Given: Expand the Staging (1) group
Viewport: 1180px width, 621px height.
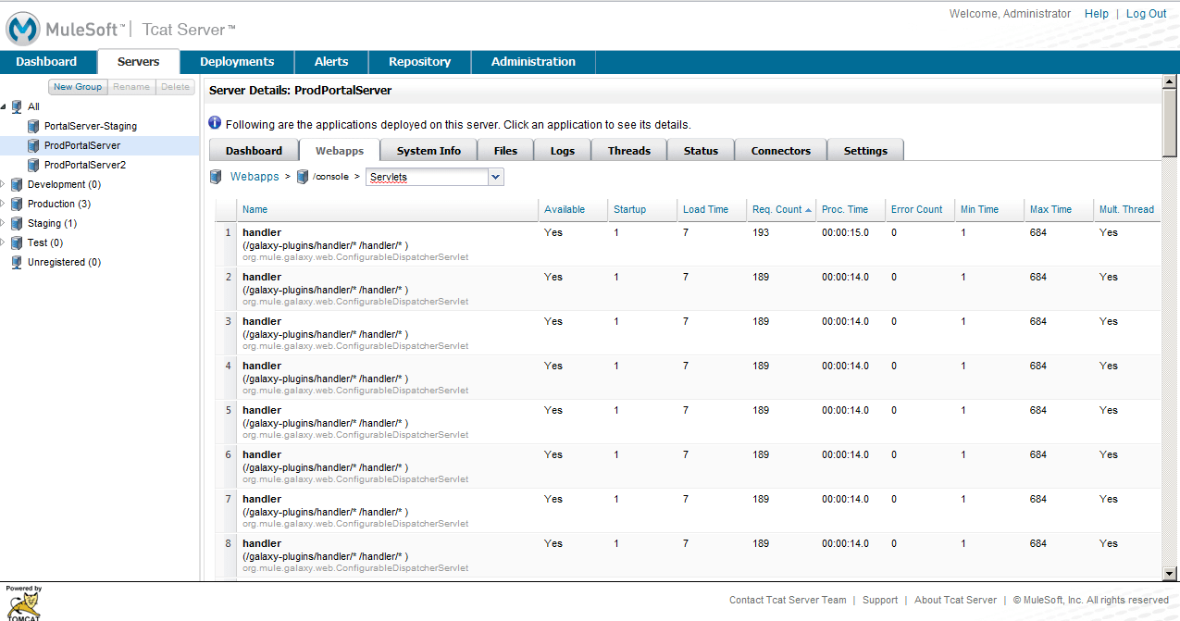Looking at the screenshot, I should click(4, 223).
